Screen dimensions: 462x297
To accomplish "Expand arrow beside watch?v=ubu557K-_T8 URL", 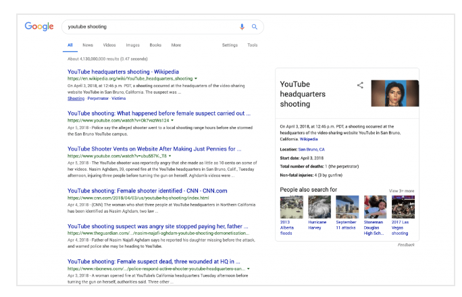I will tap(170, 156).
